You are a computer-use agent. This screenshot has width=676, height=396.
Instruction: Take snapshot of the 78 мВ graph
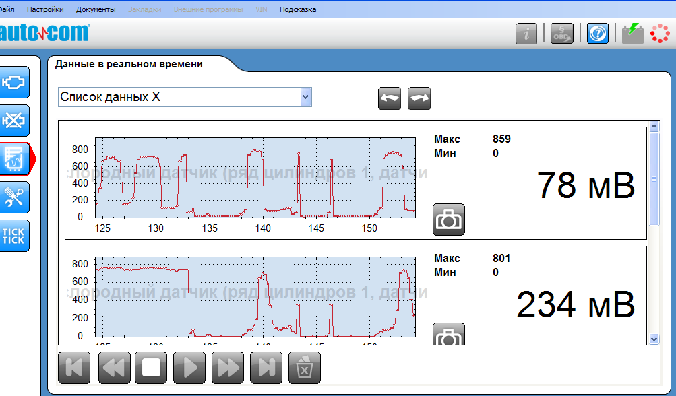click(448, 220)
